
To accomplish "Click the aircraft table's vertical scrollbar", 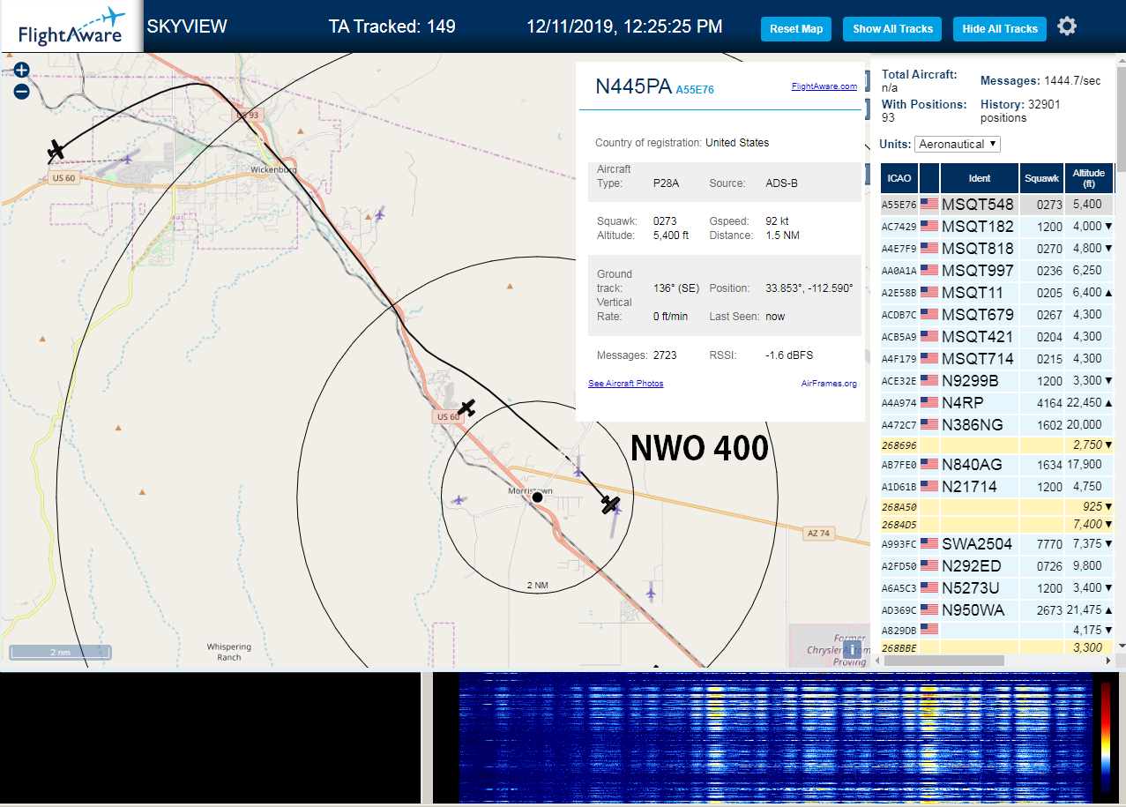I will 1121,353.
